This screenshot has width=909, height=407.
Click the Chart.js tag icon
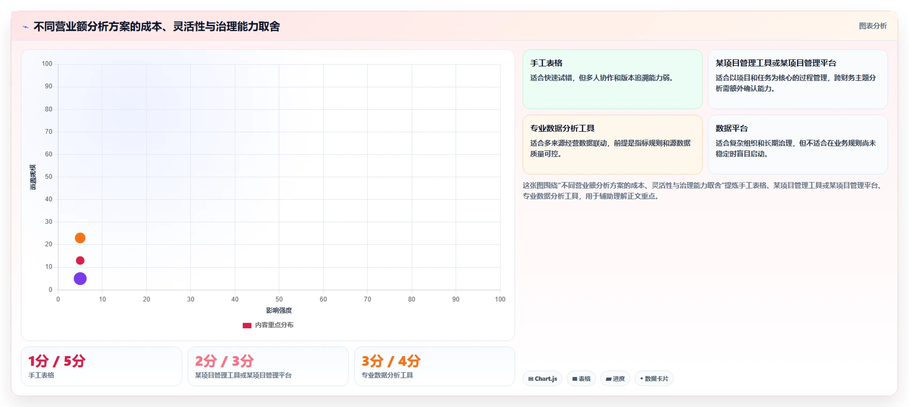pyautogui.click(x=531, y=379)
